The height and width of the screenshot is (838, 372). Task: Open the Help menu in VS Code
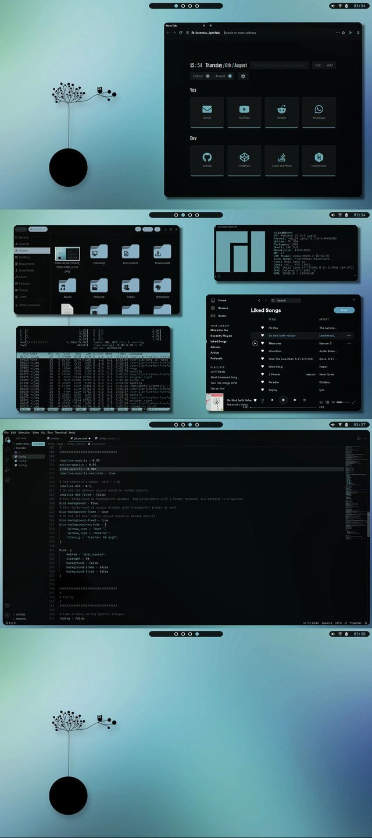tap(72, 432)
